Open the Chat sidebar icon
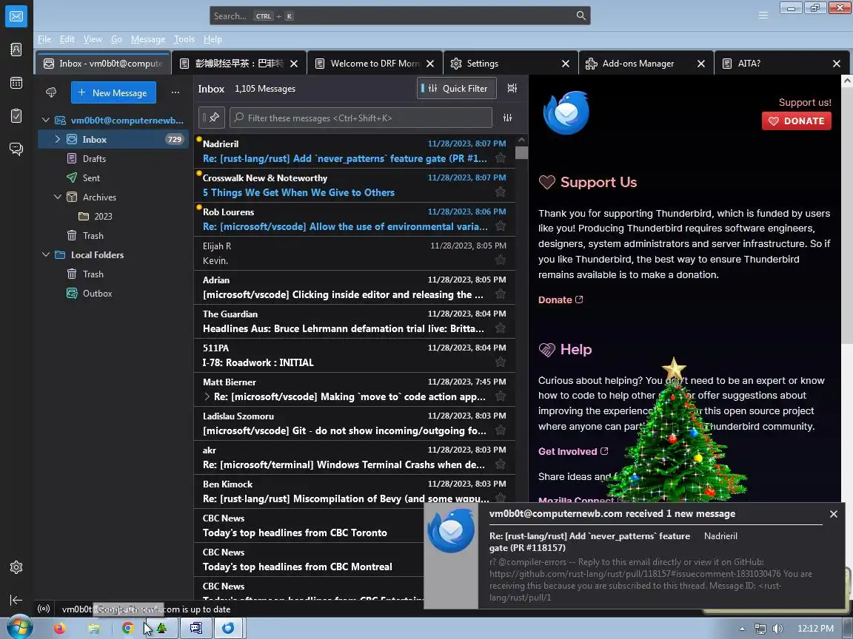This screenshot has height=639, width=853. (x=16, y=149)
